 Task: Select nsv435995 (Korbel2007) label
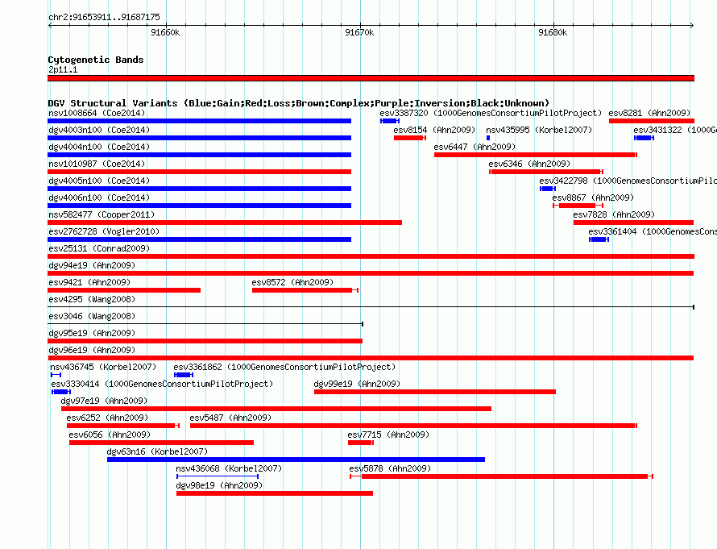[x=539, y=130]
